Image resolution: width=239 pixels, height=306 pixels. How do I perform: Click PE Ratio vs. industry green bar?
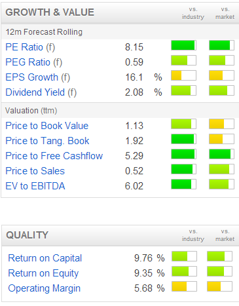point(183,45)
